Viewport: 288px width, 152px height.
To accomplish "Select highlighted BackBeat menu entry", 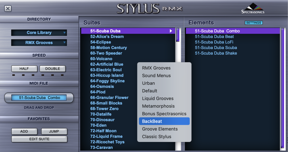I will [x=164, y=121].
